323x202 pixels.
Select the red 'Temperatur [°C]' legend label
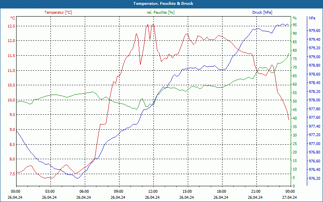coord(58,13)
